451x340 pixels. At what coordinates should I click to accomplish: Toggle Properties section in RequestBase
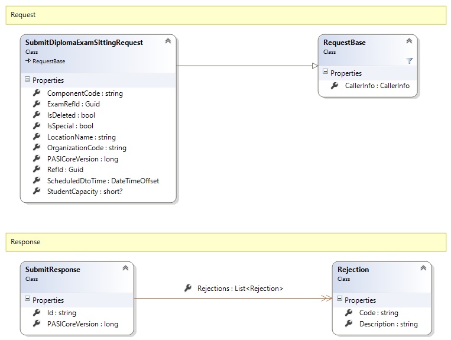point(325,73)
